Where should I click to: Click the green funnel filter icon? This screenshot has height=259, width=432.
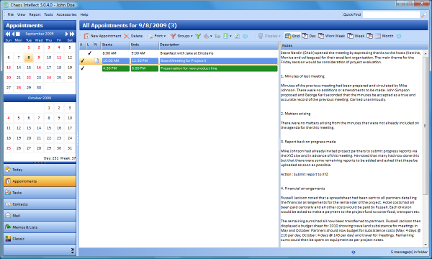click(x=198, y=36)
